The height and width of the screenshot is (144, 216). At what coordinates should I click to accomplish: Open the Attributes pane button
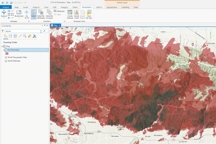click(59, 11)
